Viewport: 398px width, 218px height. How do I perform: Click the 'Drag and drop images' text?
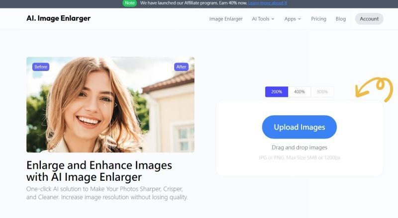click(299, 147)
